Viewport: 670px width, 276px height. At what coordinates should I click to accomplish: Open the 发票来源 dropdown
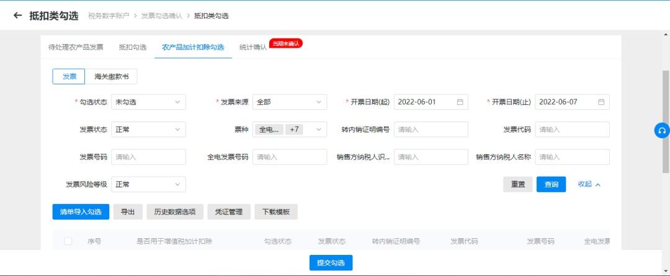click(x=289, y=102)
